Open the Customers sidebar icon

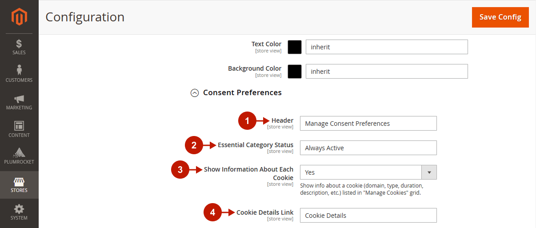[19, 70]
